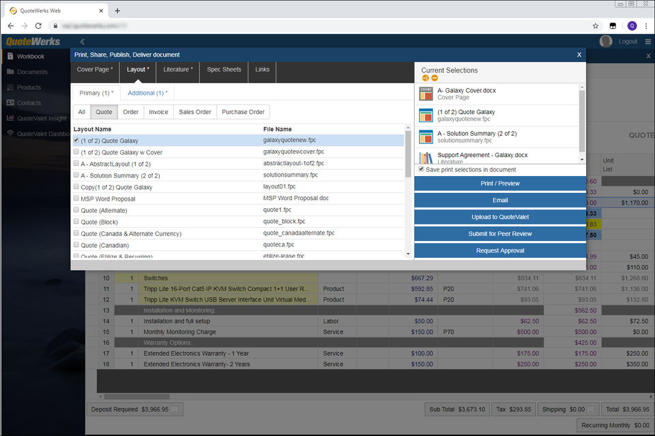
Task: Click the purple browser profile avatar
Action: (632, 26)
